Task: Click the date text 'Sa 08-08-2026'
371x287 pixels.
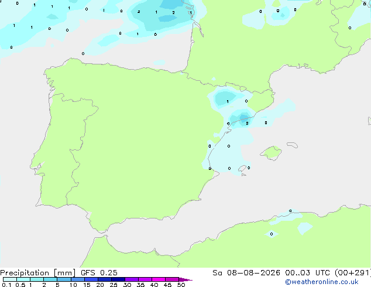Action: pos(246,273)
